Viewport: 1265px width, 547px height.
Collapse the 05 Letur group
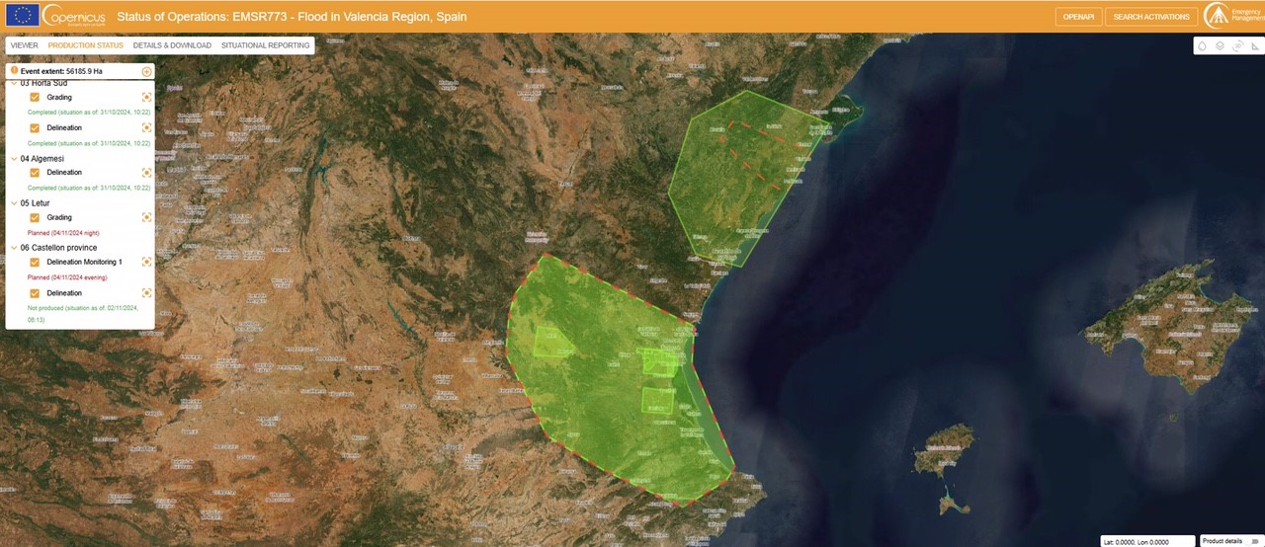14,203
